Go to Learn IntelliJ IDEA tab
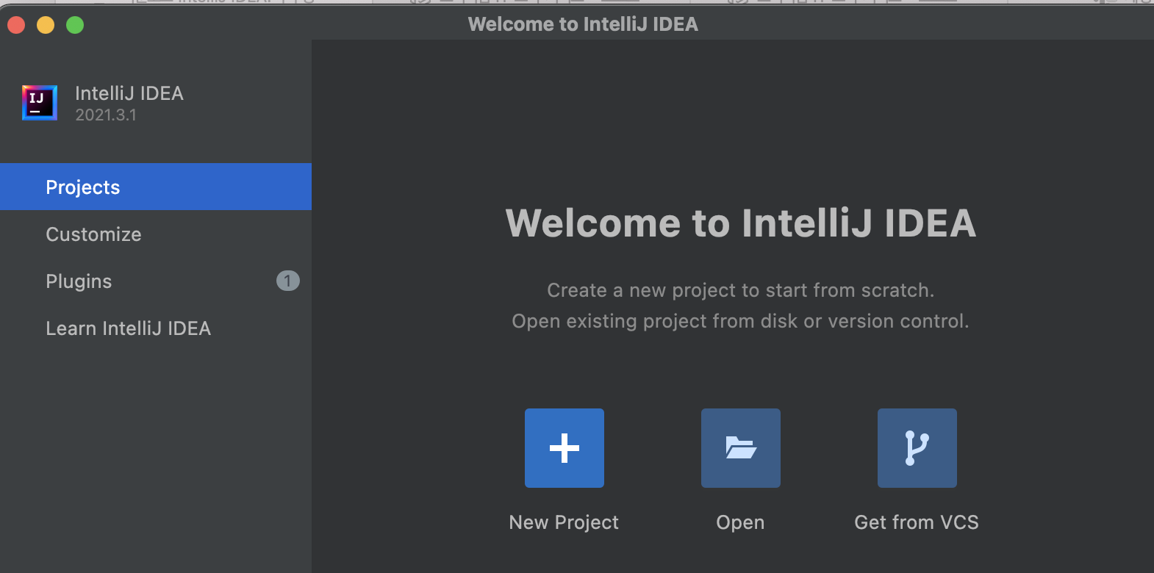This screenshot has height=573, width=1154. (156, 328)
